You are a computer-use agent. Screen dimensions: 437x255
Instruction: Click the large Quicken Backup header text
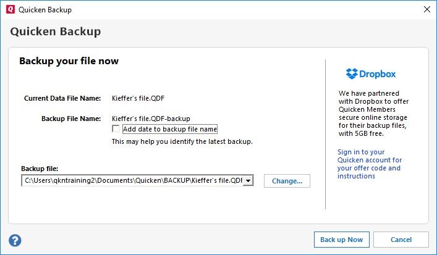point(56,31)
